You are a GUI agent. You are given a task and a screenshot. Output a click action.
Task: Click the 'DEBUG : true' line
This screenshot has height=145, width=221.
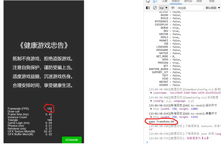coord(170,28)
